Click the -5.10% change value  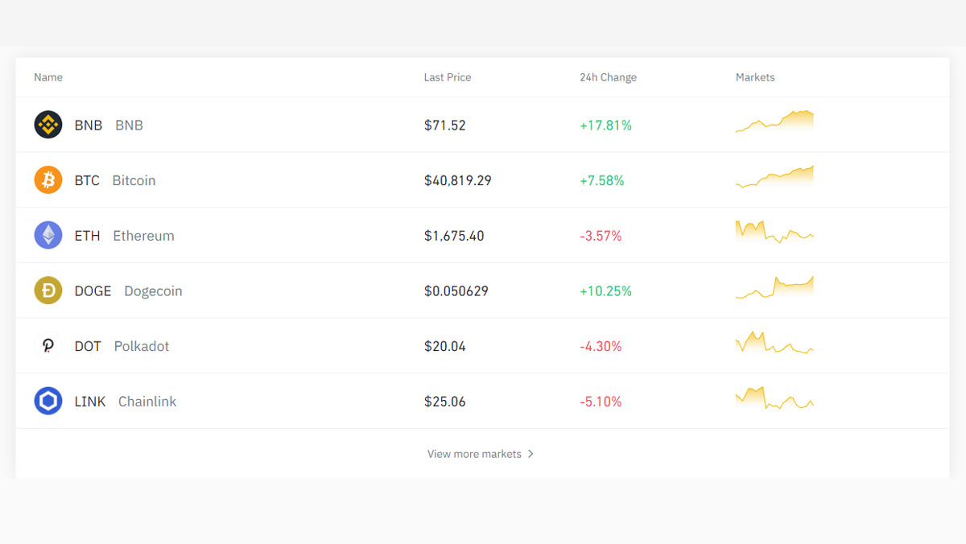601,402
